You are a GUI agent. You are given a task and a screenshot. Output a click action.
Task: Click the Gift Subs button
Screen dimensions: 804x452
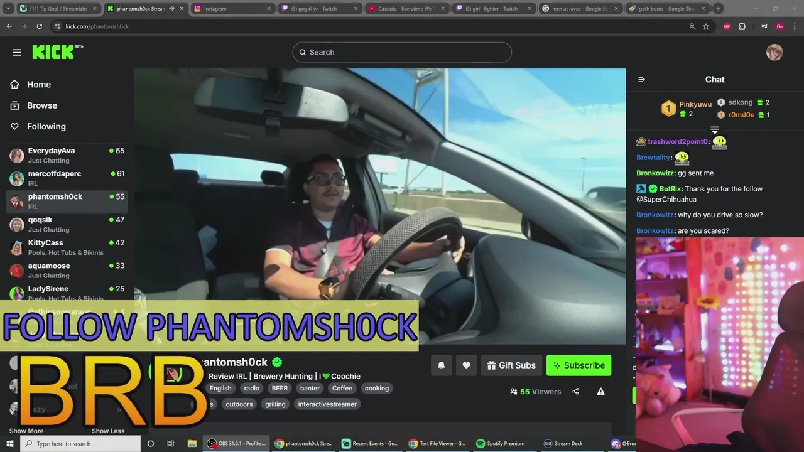[511, 365]
